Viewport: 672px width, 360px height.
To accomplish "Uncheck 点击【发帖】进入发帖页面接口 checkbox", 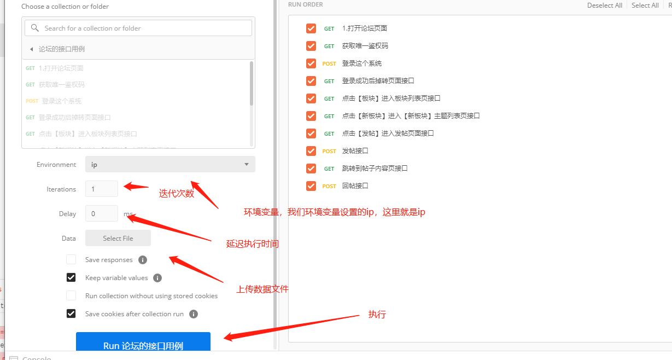I will [x=311, y=133].
